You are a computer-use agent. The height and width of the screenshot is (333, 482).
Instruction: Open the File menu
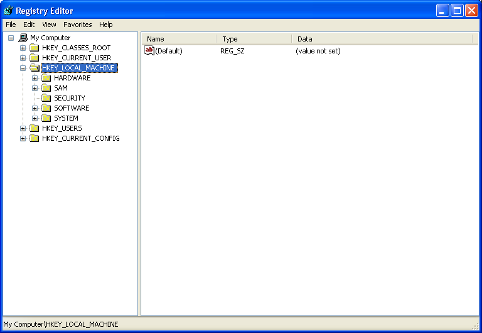click(11, 25)
